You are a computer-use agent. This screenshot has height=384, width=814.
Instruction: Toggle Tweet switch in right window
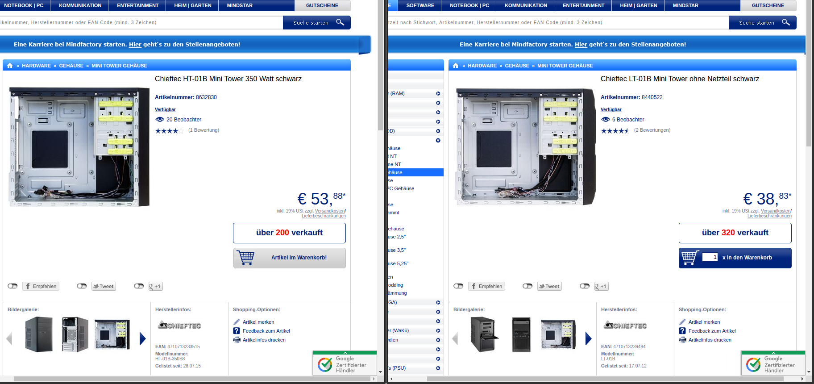tap(527, 286)
